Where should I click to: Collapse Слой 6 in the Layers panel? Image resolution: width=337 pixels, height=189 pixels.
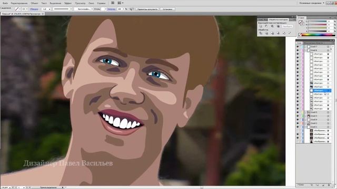[305, 50]
